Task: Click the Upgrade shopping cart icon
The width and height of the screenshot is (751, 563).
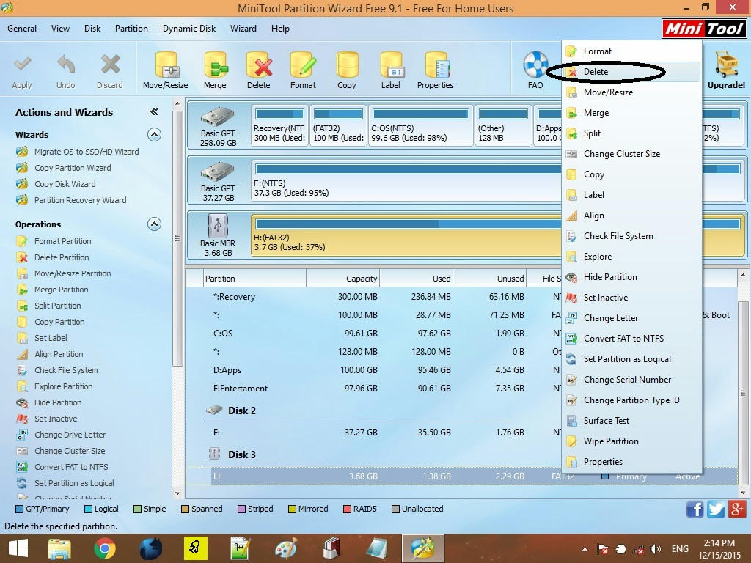Action: tap(727, 65)
